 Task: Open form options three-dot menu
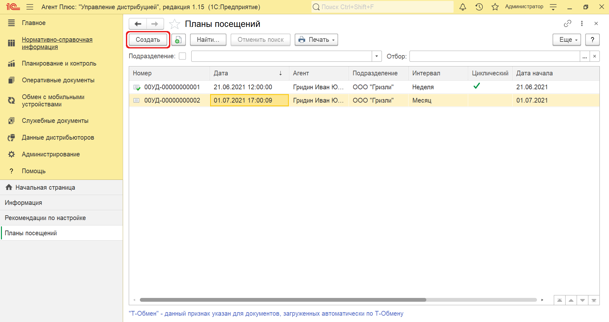pos(582,23)
